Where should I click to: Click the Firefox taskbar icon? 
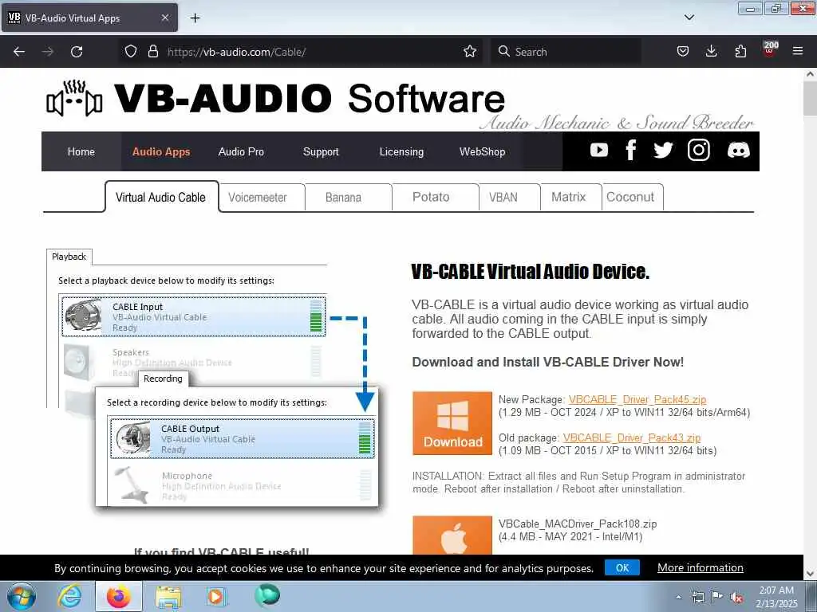[118, 596]
